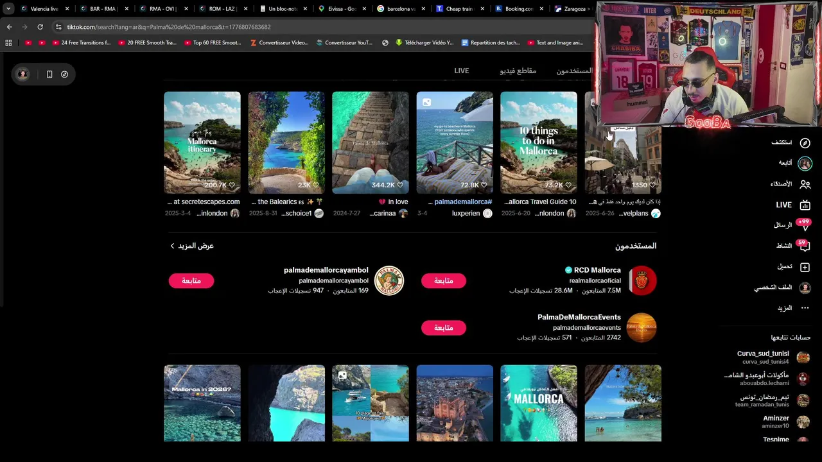Open big MALLORCA turquoise cove video thumbnail
The width and height of the screenshot is (822, 462).
pos(539,403)
